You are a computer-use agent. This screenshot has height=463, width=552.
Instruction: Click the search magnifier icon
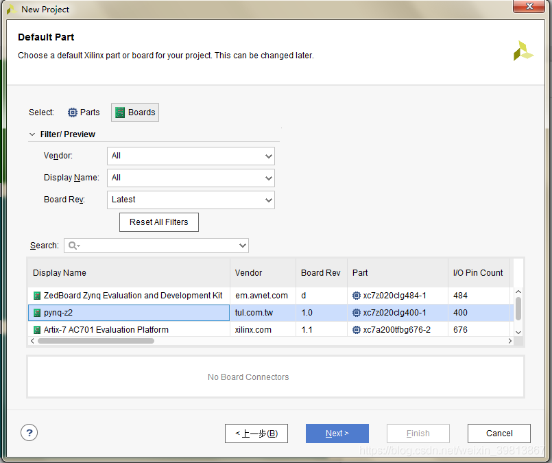tap(74, 246)
